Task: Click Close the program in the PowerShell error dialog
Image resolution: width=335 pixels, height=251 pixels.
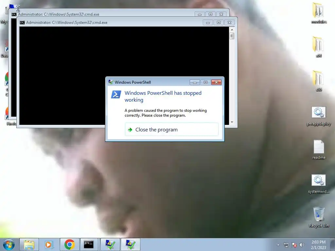Action: 171,129
